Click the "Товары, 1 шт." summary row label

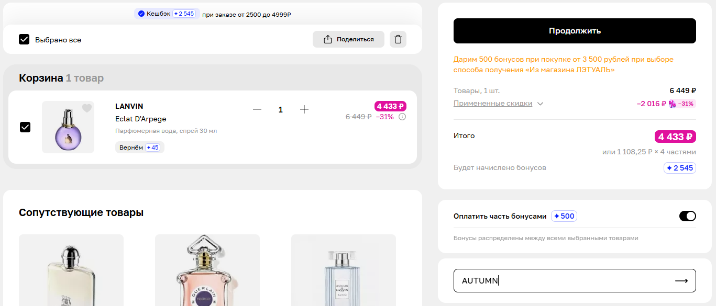(477, 90)
